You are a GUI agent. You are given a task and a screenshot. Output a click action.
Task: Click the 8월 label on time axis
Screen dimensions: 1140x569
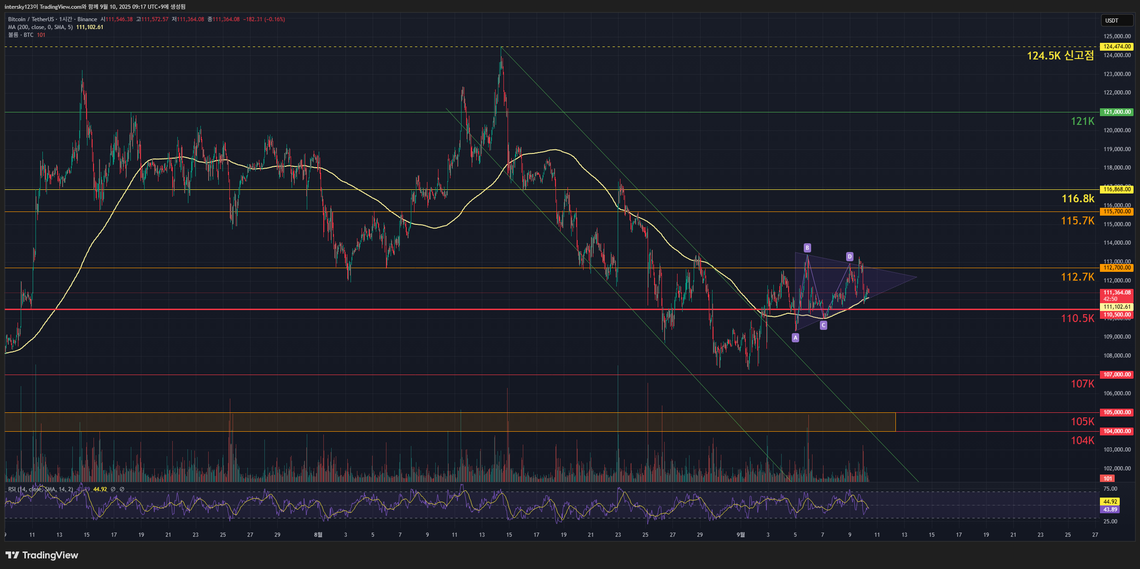point(318,535)
